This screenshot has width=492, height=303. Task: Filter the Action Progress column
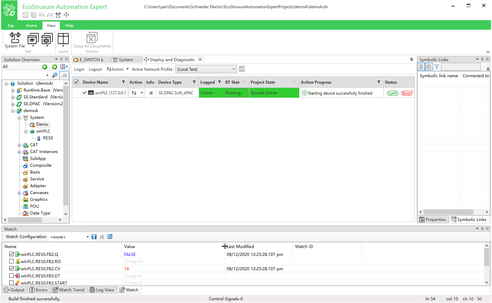(x=379, y=82)
